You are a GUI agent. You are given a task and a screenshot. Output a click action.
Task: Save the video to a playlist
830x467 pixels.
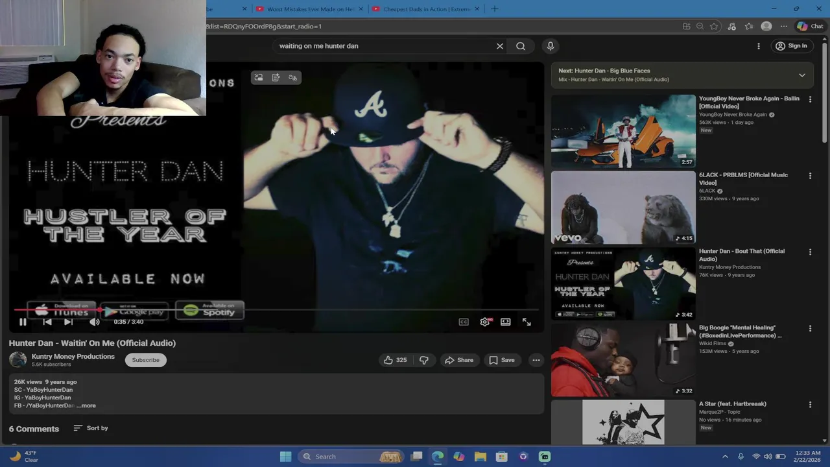[x=502, y=360]
